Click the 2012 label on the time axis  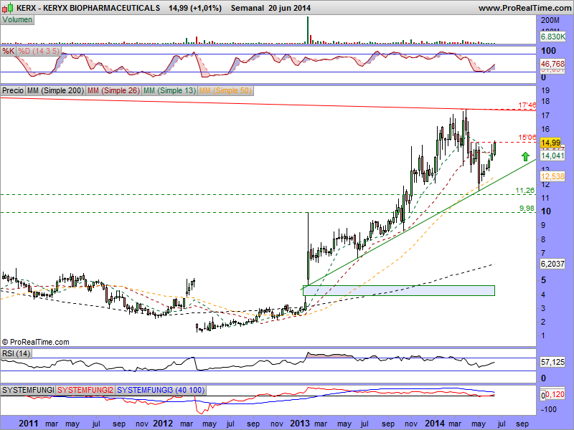[163, 424]
